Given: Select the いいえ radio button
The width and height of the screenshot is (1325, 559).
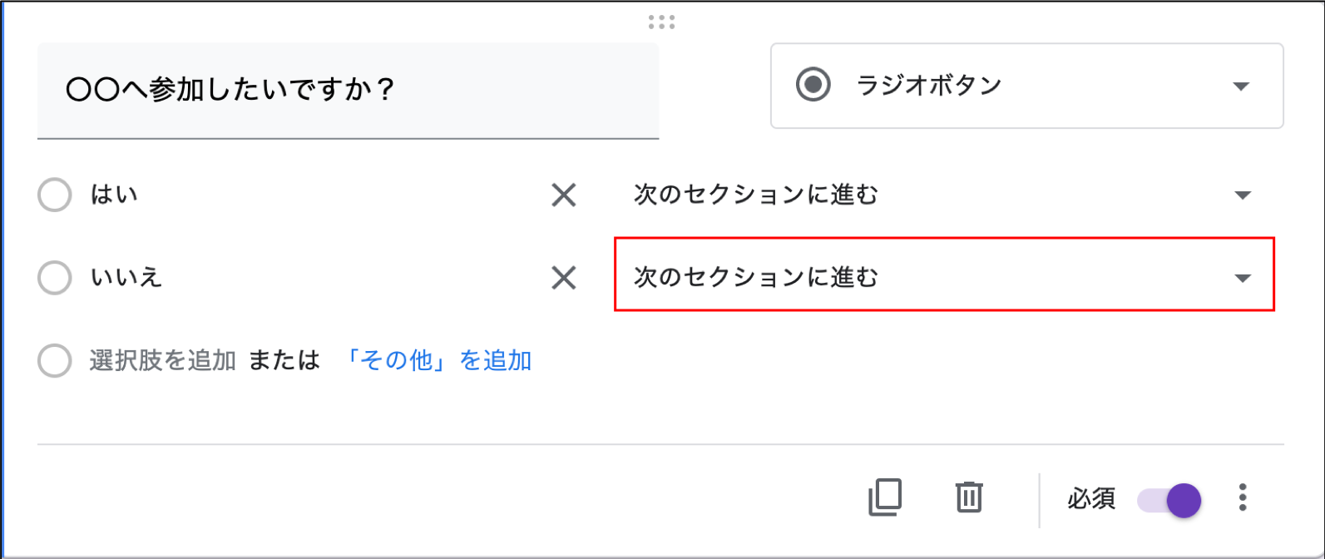Looking at the screenshot, I should (x=55, y=278).
